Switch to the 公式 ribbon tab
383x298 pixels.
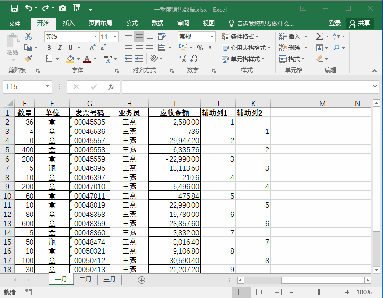coord(132,23)
